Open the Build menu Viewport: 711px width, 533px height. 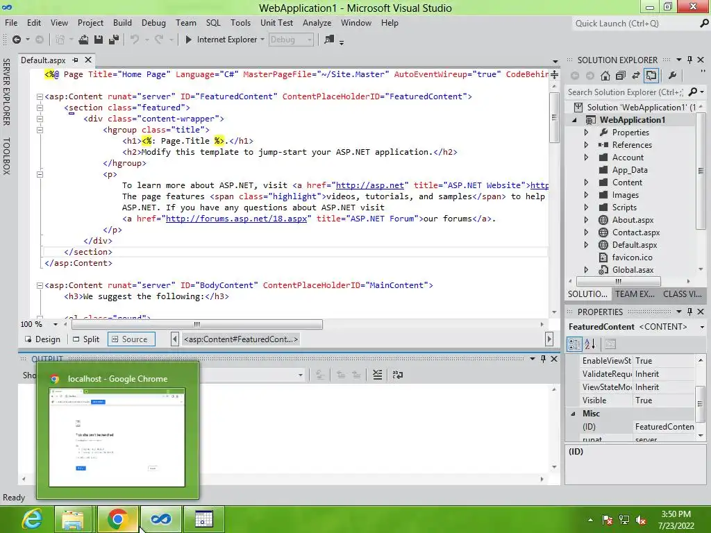(x=122, y=23)
